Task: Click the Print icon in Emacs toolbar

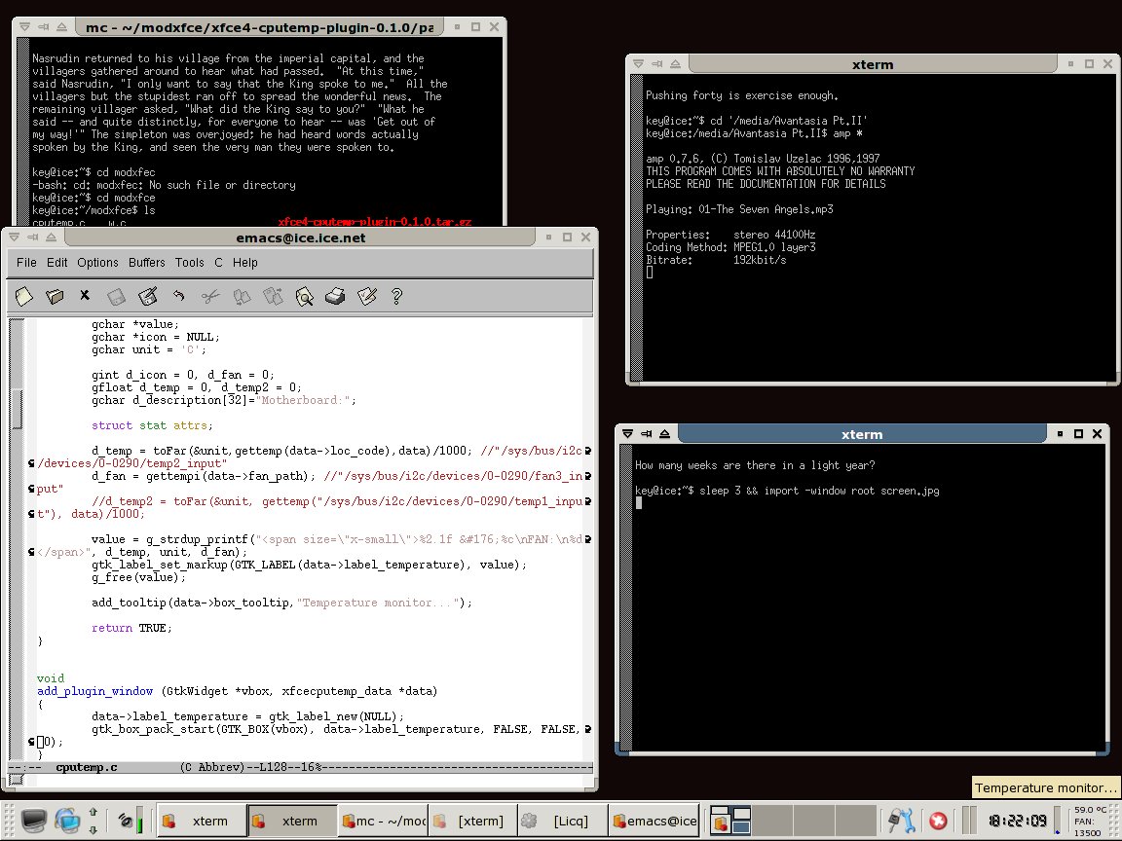Action: click(x=335, y=296)
